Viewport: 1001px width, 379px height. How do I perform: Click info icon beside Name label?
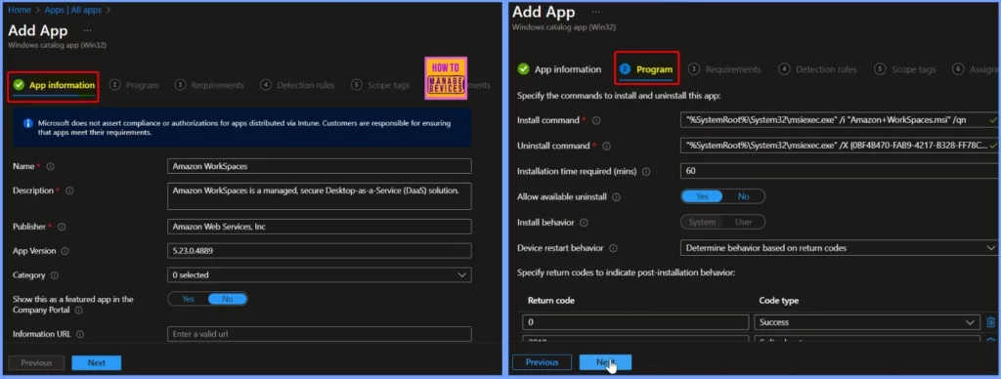[x=50, y=166]
